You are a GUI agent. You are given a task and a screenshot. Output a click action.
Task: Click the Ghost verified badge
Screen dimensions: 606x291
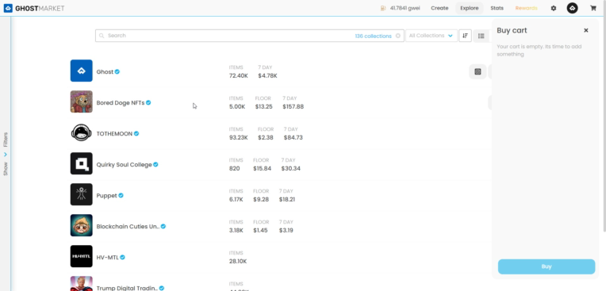pyautogui.click(x=117, y=71)
